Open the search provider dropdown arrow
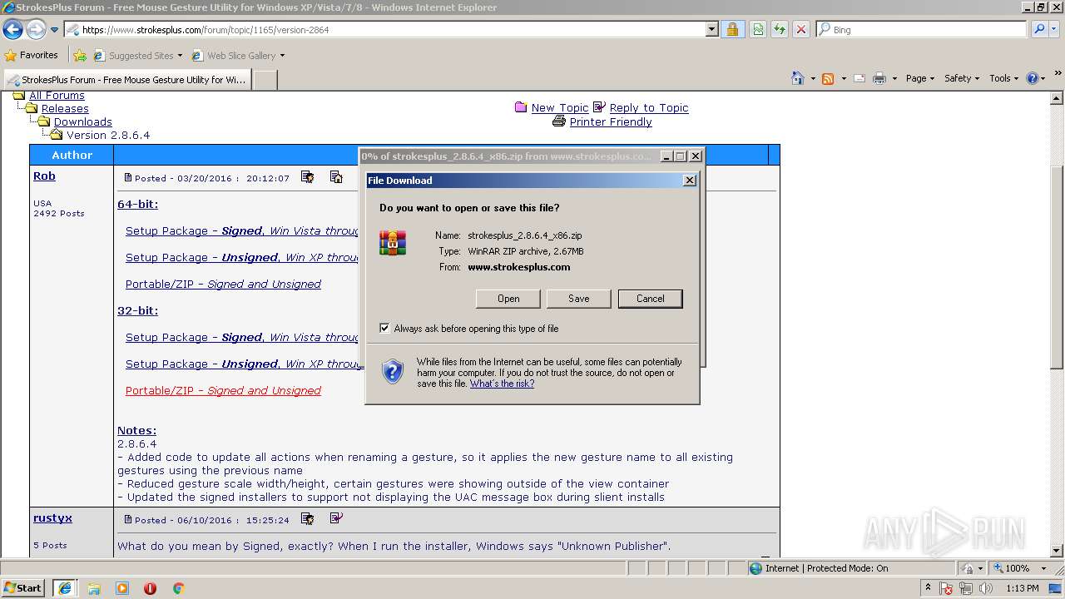This screenshot has height=599, width=1065. tap(1054, 30)
